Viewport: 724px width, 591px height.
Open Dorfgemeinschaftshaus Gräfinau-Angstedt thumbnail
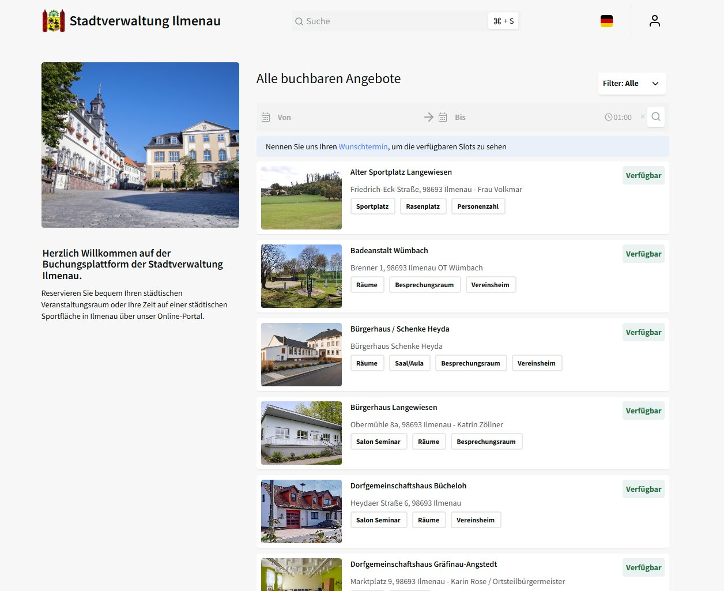(x=301, y=574)
